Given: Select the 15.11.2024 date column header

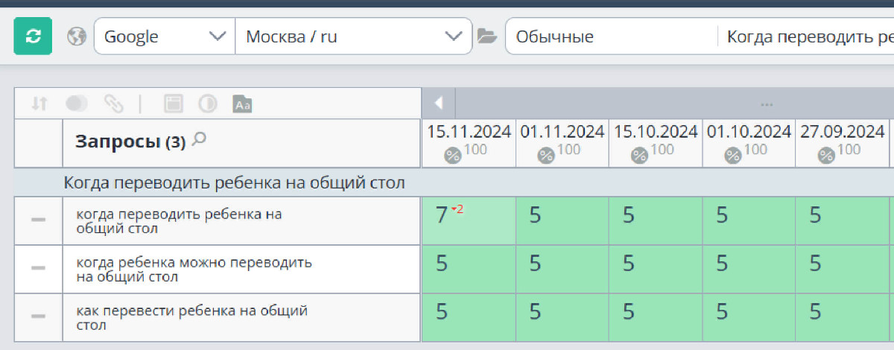Looking at the screenshot, I should pos(469,143).
